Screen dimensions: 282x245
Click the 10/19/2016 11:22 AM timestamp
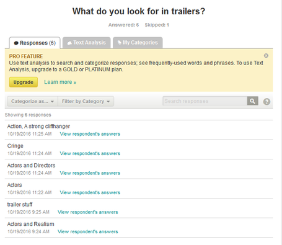(30, 192)
